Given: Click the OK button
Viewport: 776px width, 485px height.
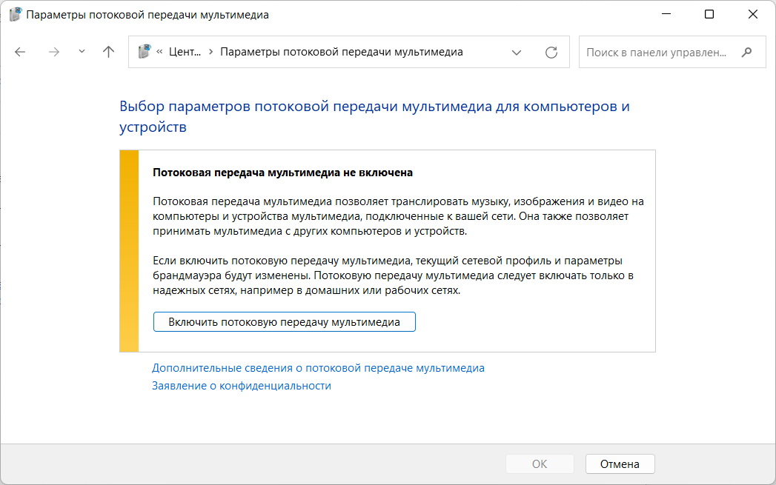Looking at the screenshot, I should pyautogui.click(x=540, y=464).
